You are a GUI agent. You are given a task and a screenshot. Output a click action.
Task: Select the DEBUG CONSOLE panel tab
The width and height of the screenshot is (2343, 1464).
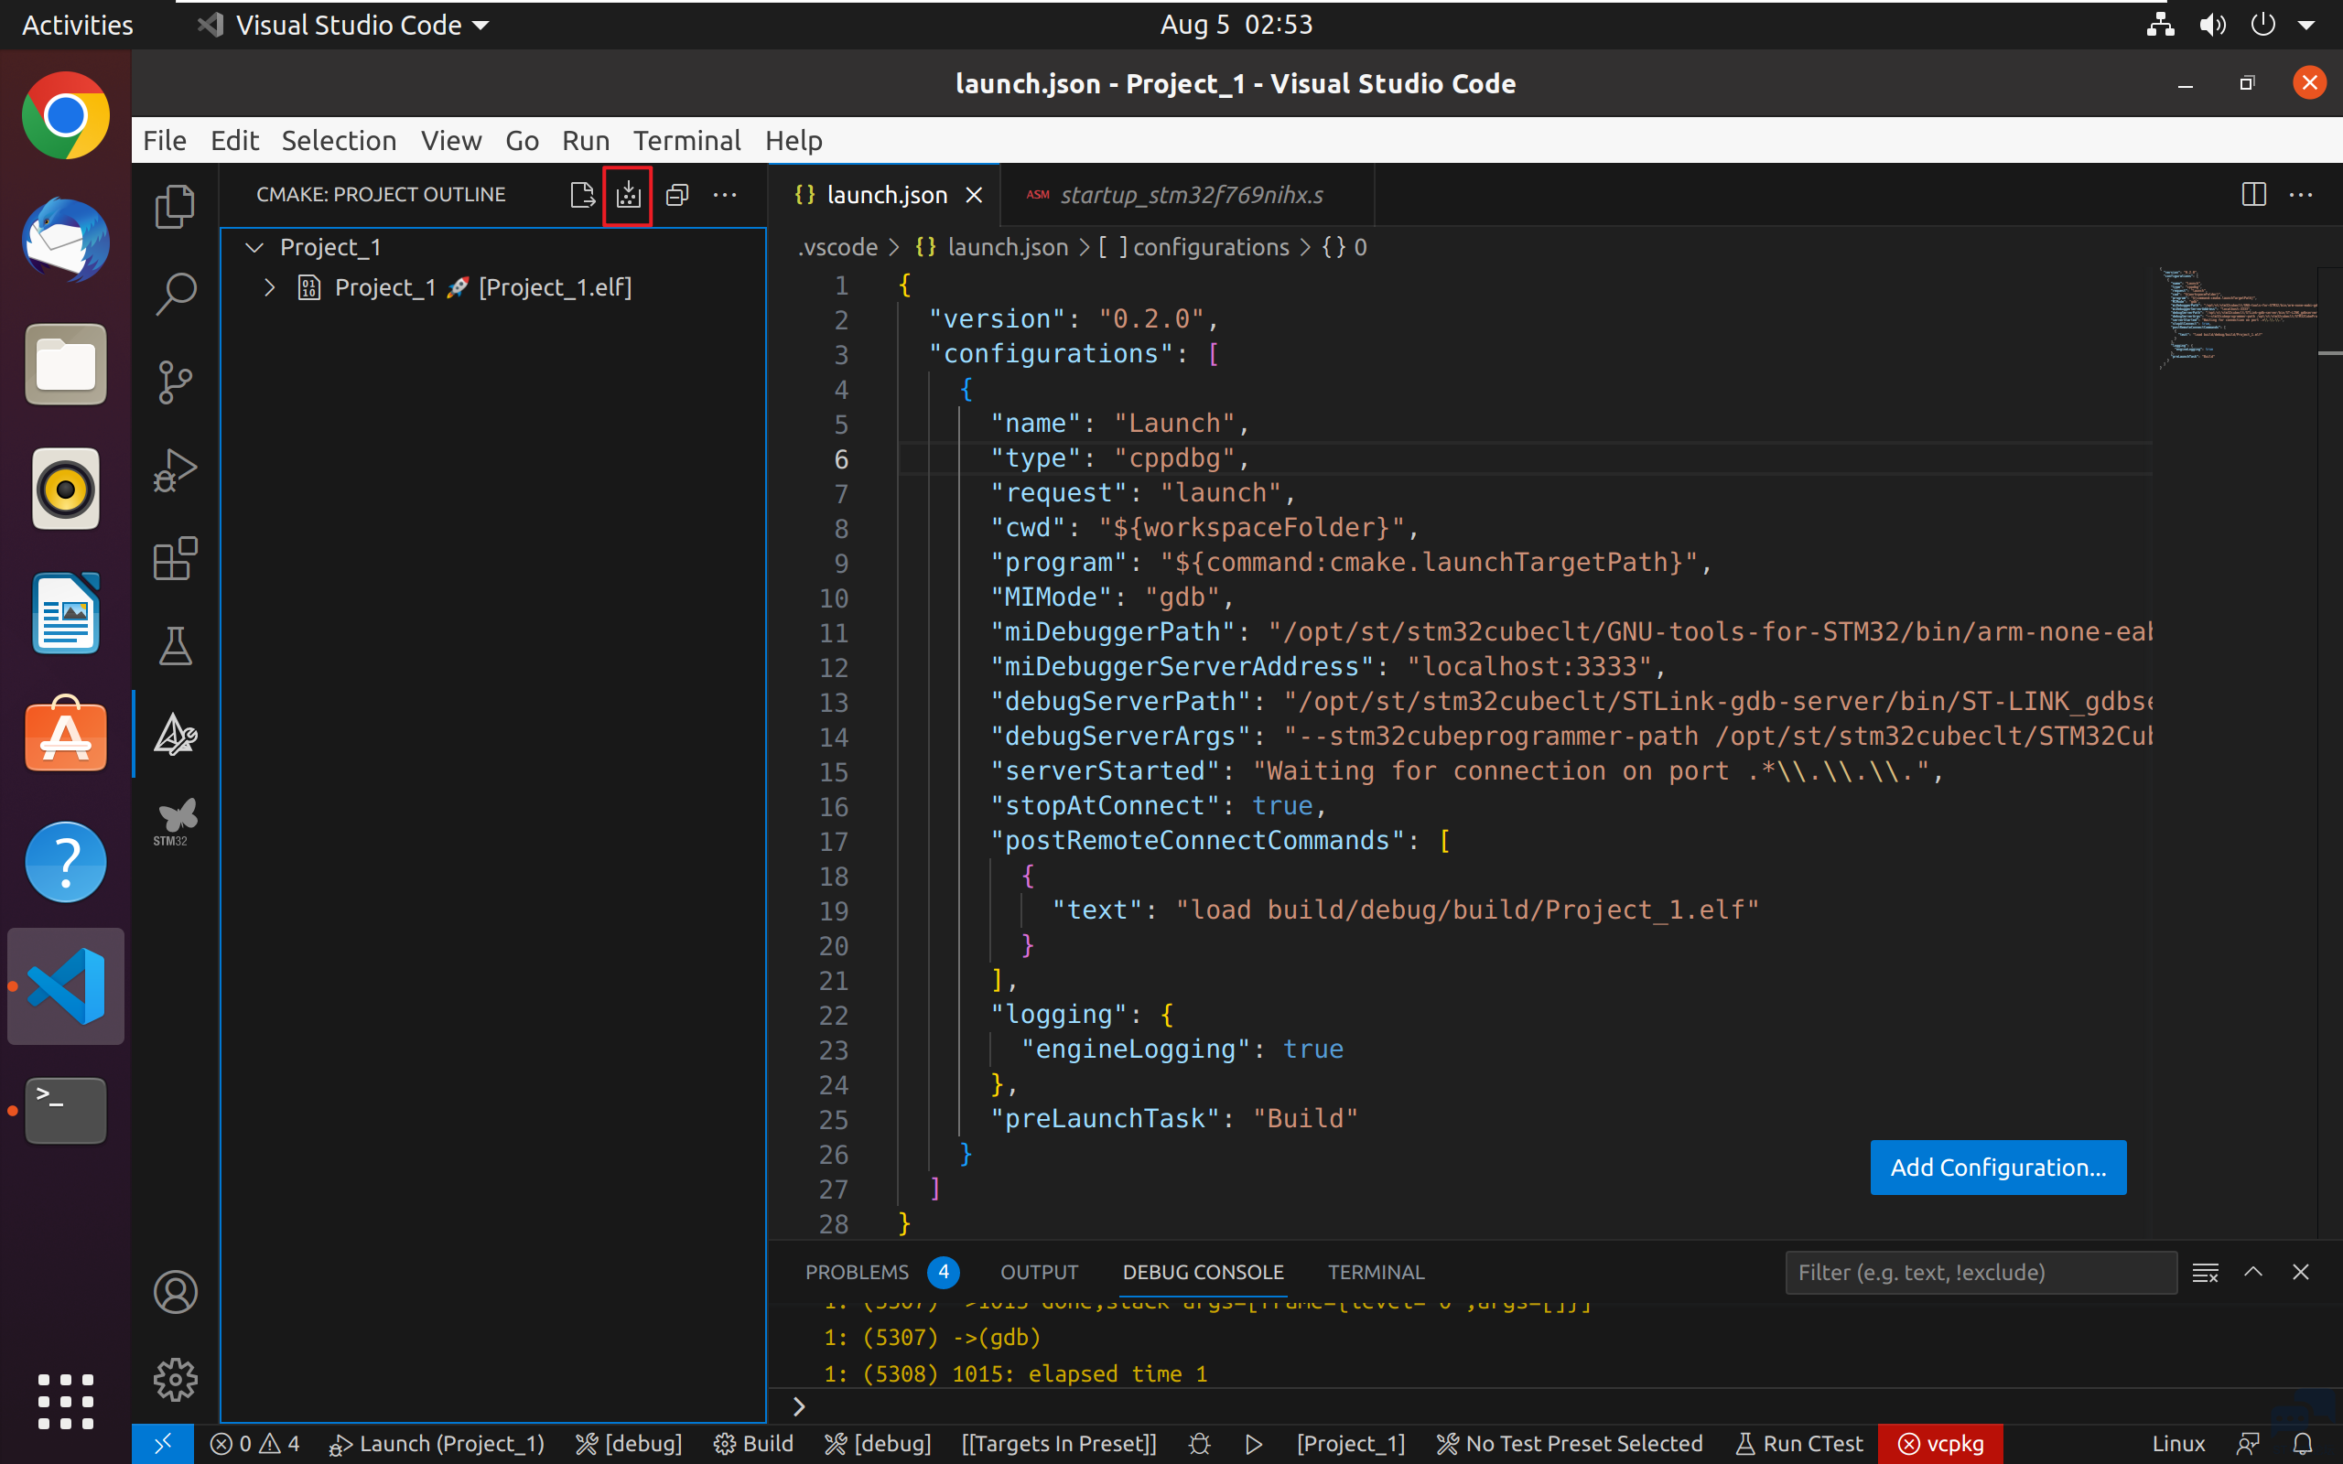pyautogui.click(x=1203, y=1272)
